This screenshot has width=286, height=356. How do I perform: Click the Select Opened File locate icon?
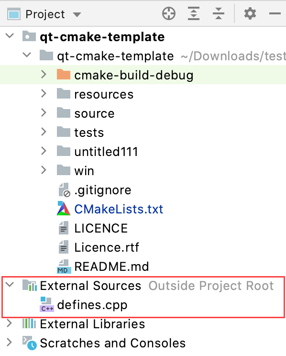169,13
